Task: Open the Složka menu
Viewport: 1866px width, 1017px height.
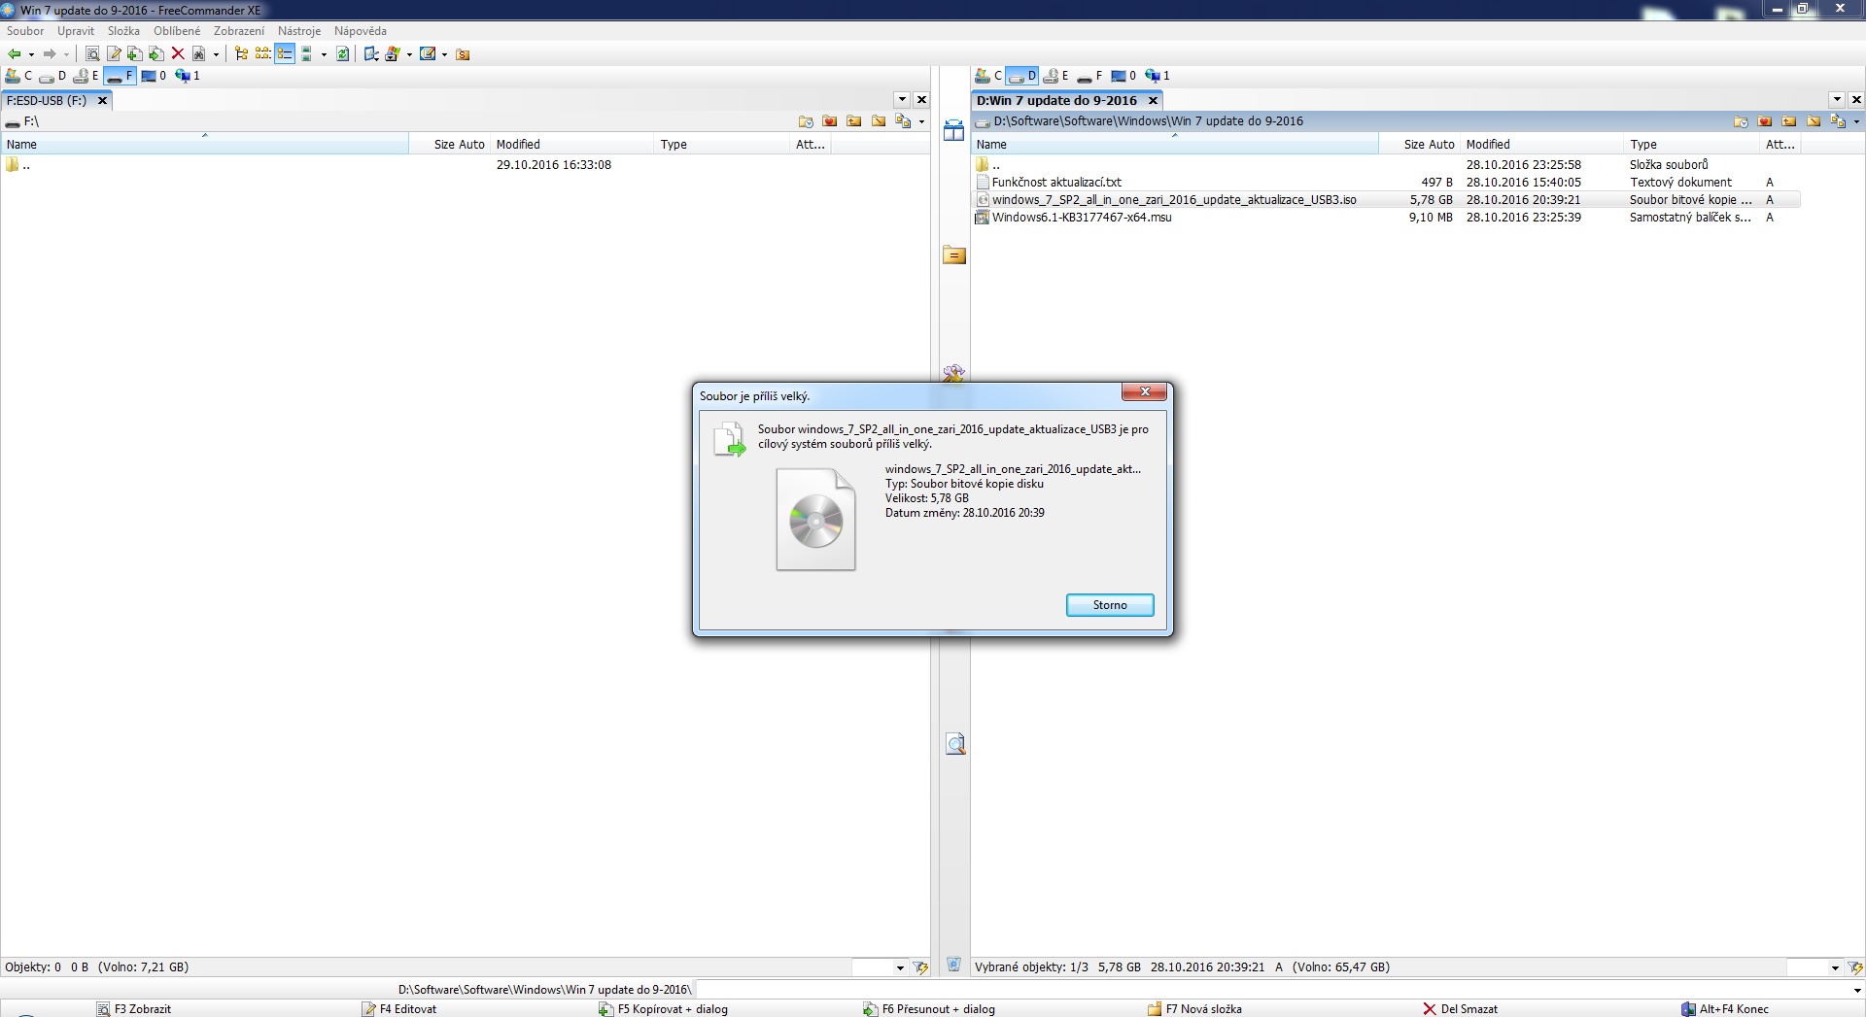Action: (x=123, y=31)
